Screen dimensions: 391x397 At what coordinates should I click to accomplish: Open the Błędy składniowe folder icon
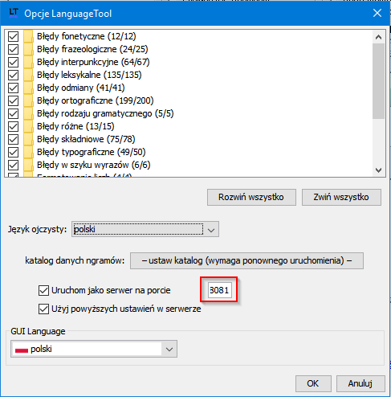click(28, 139)
